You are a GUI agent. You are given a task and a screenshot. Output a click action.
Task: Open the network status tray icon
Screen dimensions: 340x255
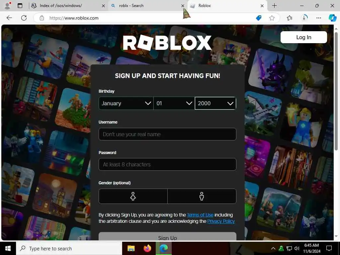point(289,248)
